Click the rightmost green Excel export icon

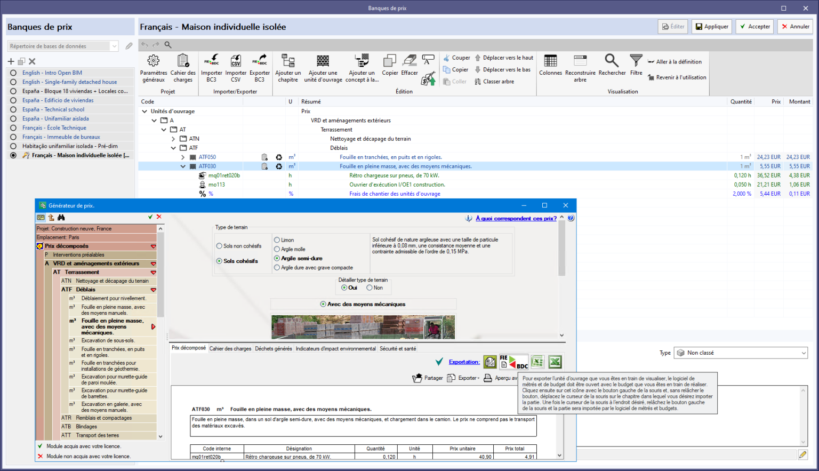(555, 362)
